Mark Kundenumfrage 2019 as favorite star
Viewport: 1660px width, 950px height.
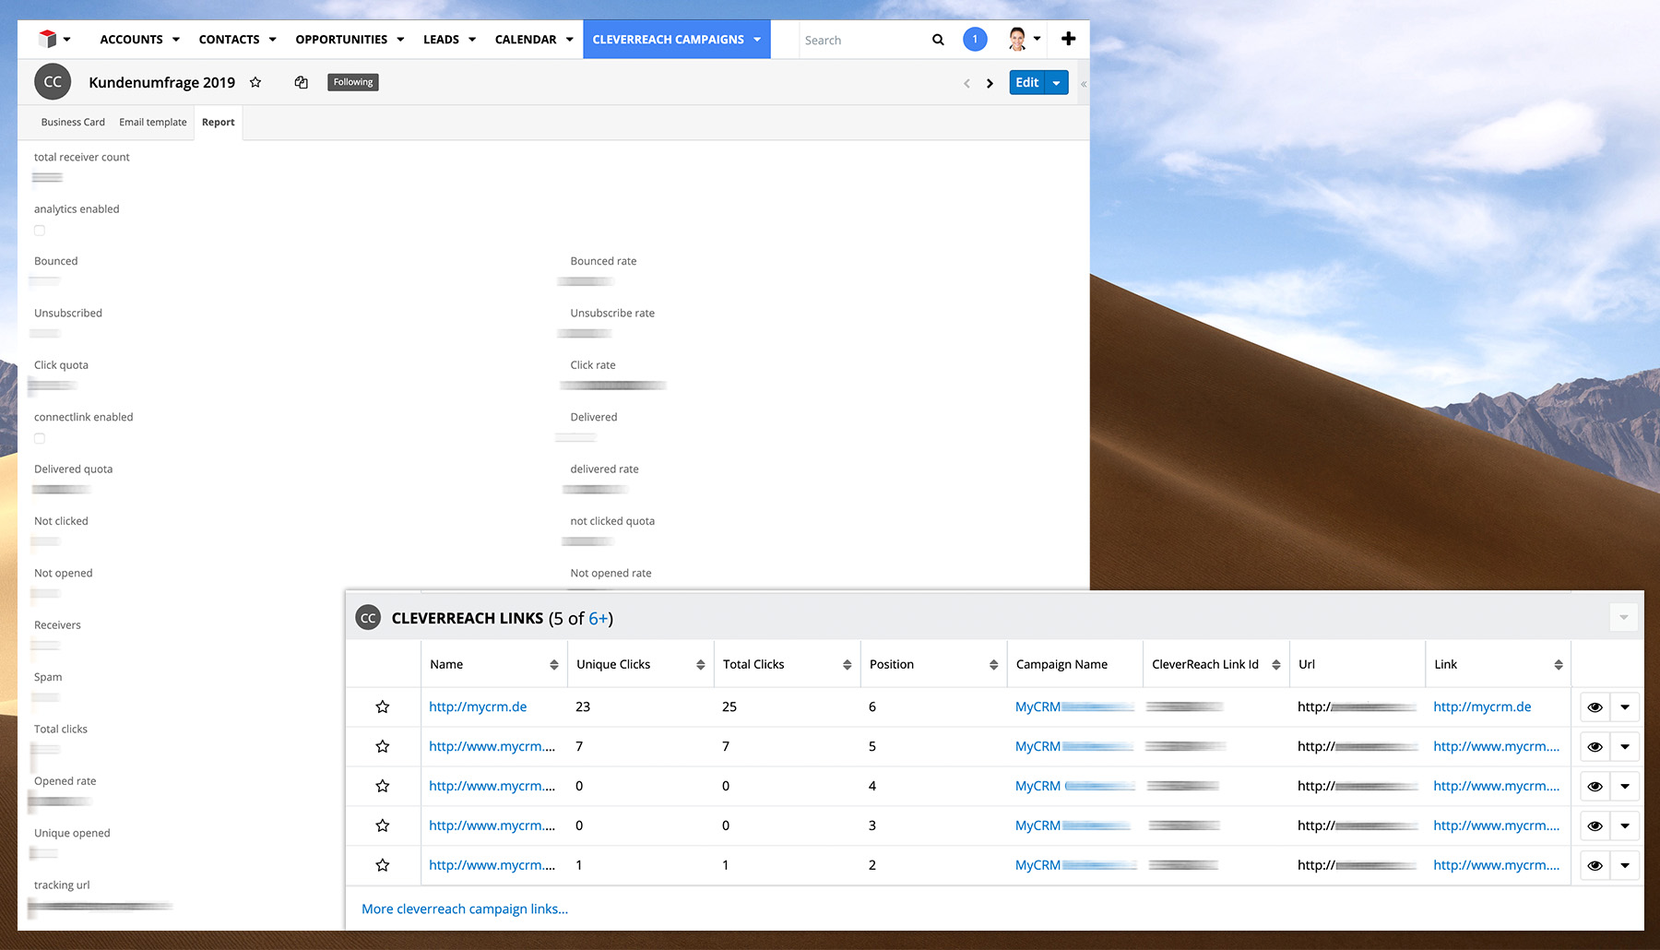coord(255,82)
